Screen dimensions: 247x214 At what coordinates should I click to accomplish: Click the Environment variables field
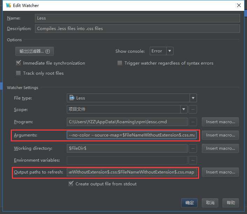pos(127,160)
